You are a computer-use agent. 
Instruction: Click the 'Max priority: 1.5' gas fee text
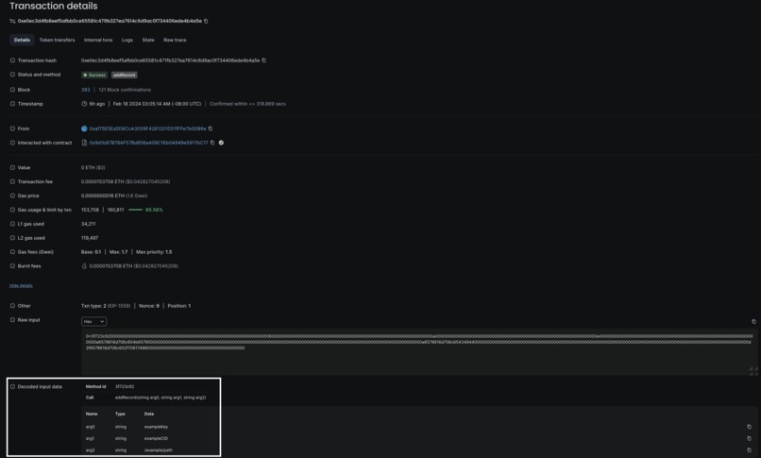tap(154, 252)
